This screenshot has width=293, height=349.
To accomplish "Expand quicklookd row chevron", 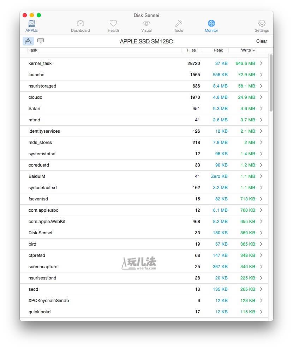I will pyautogui.click(x=261, y=312).
